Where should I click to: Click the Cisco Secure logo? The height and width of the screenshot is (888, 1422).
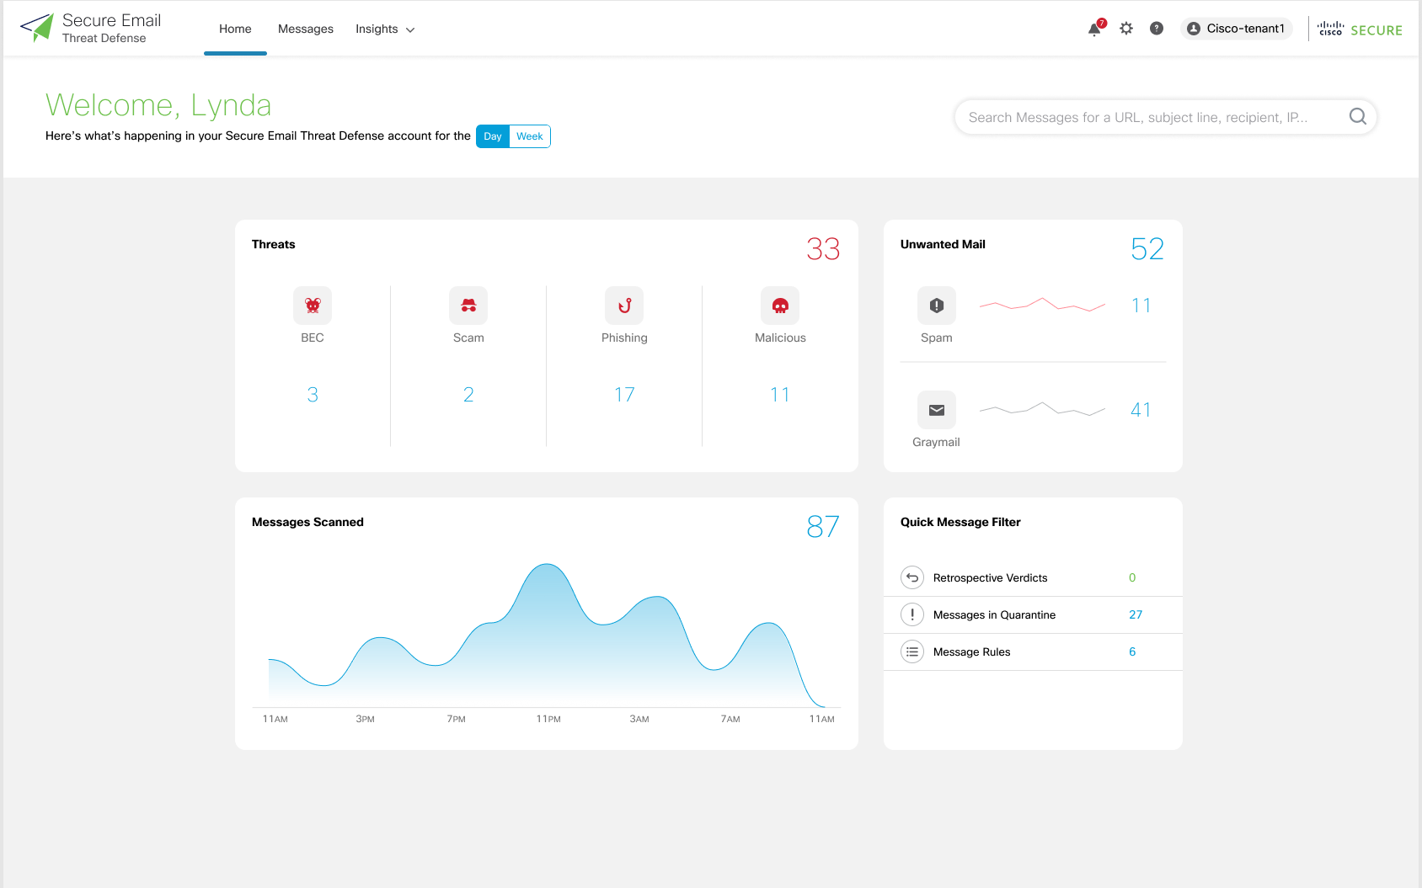pos(1360,29)
